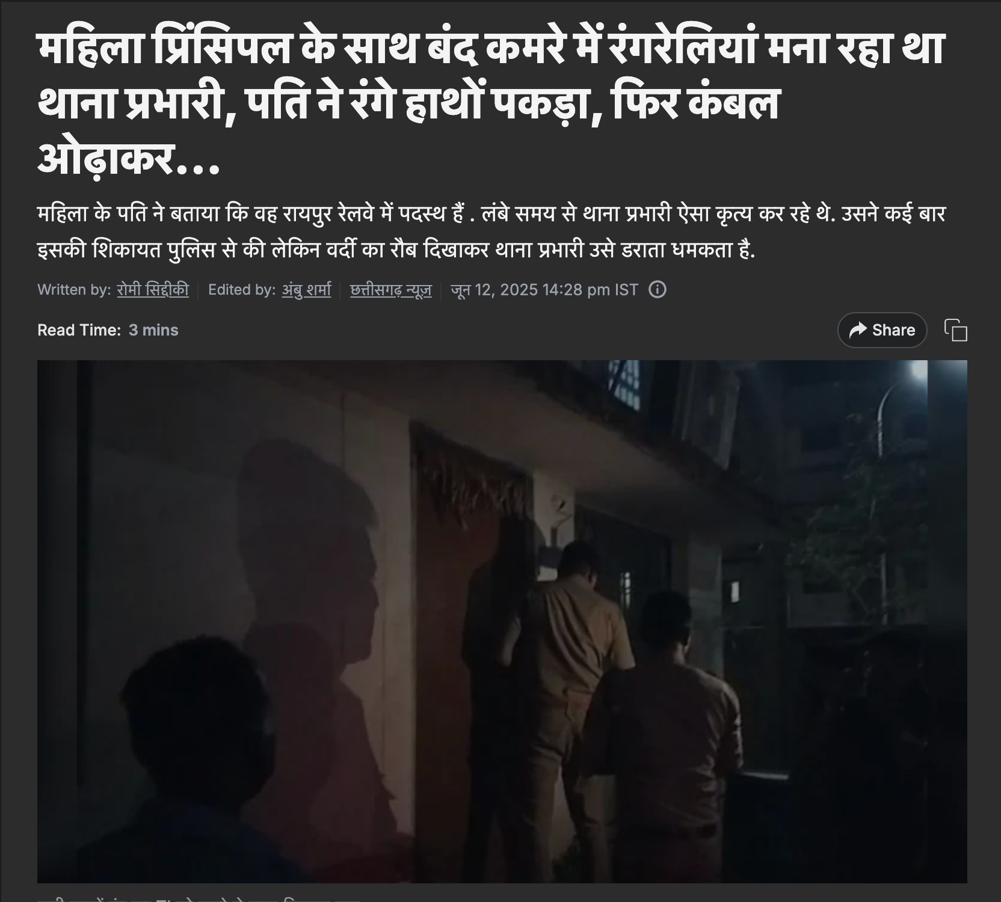Click the curved arrow icon inside Share button
1001x902 pixels.
point(858,330)
